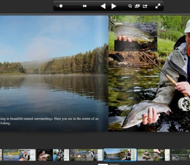Image resolution: width=190 pixels, height=165 pixels.
Task: Click the tiny icon at the zoom slider's left end
Action: (x=57, y=6)
